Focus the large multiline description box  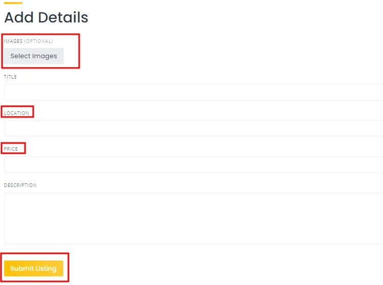(193, 218)
